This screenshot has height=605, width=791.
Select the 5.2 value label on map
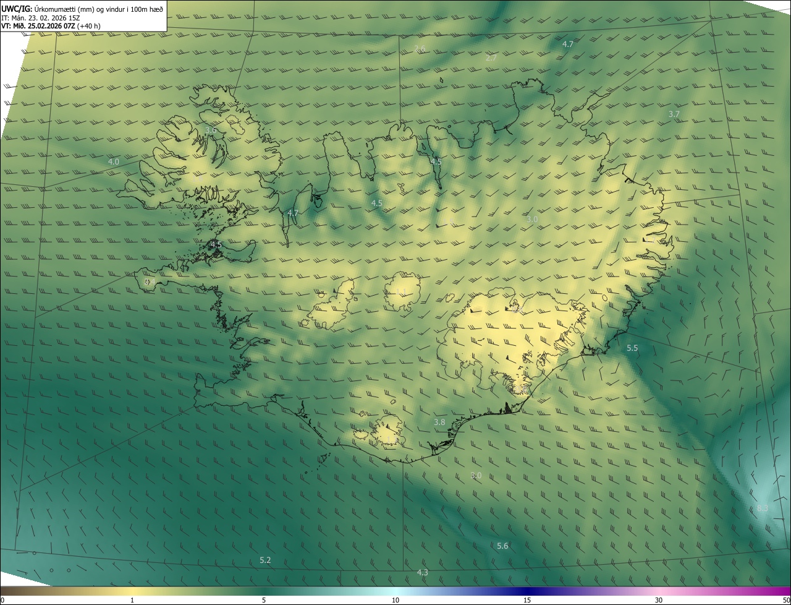265,560
